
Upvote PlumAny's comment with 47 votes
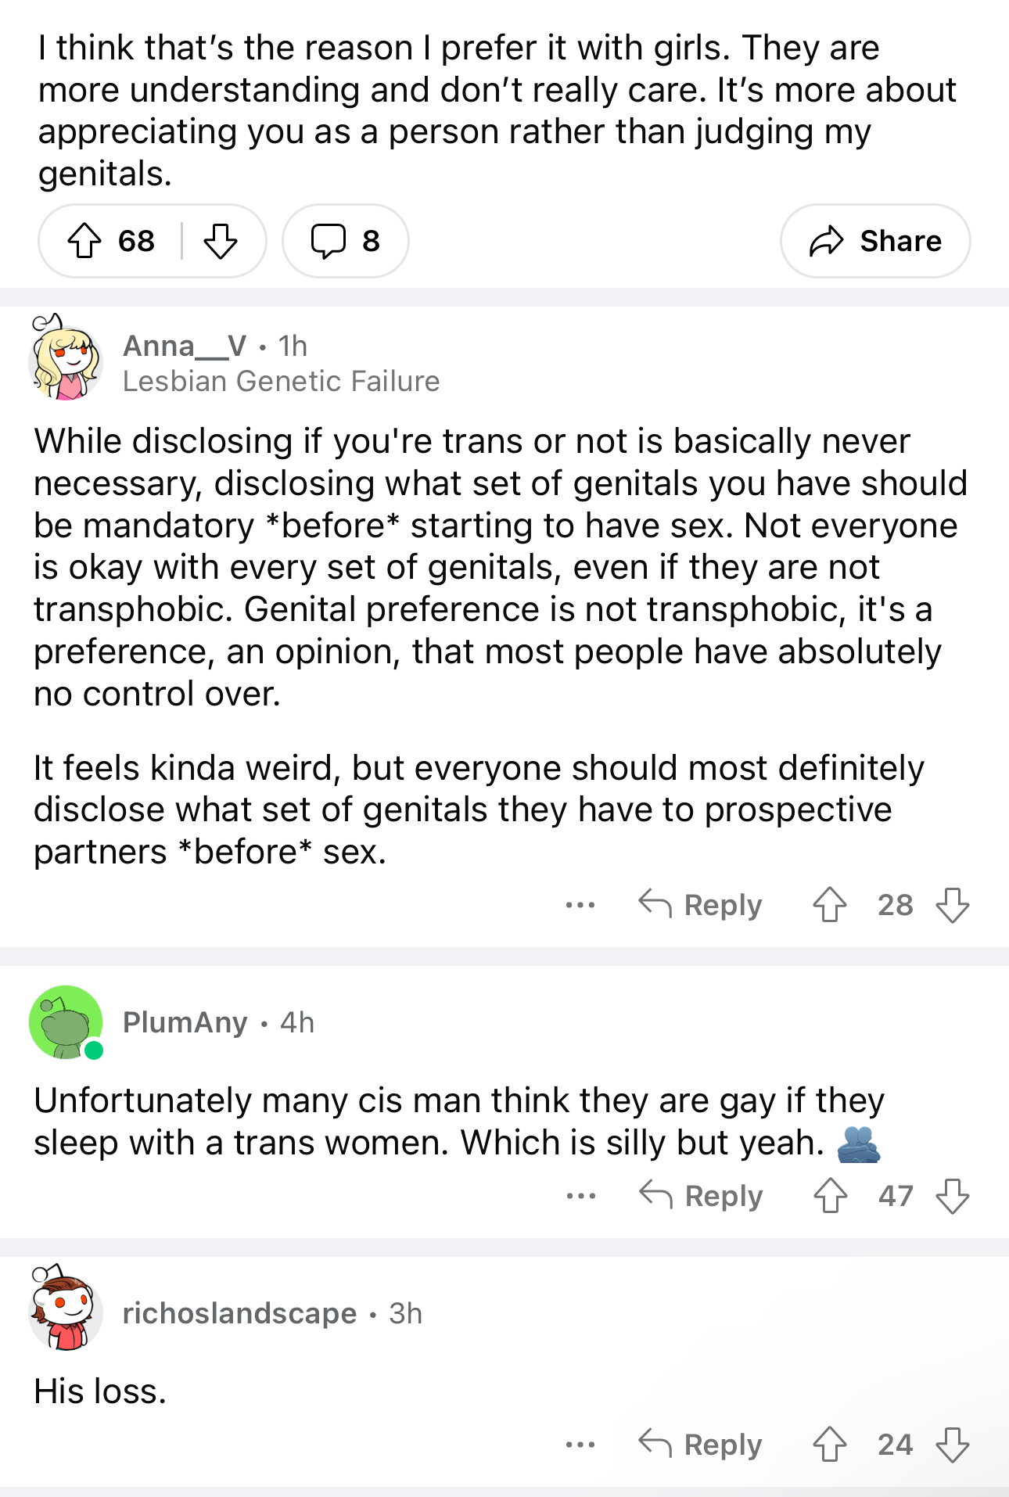[831, 1196]
